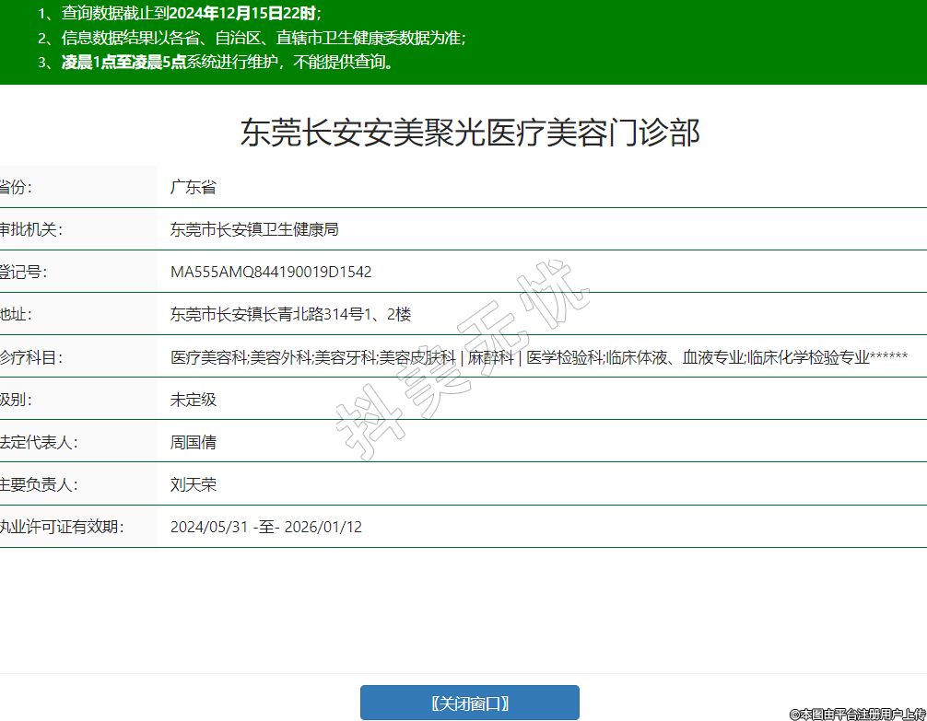Click the main person in charge 刘天荣
This screenshot has width=927, height=721.
click(x=193, y=484)
